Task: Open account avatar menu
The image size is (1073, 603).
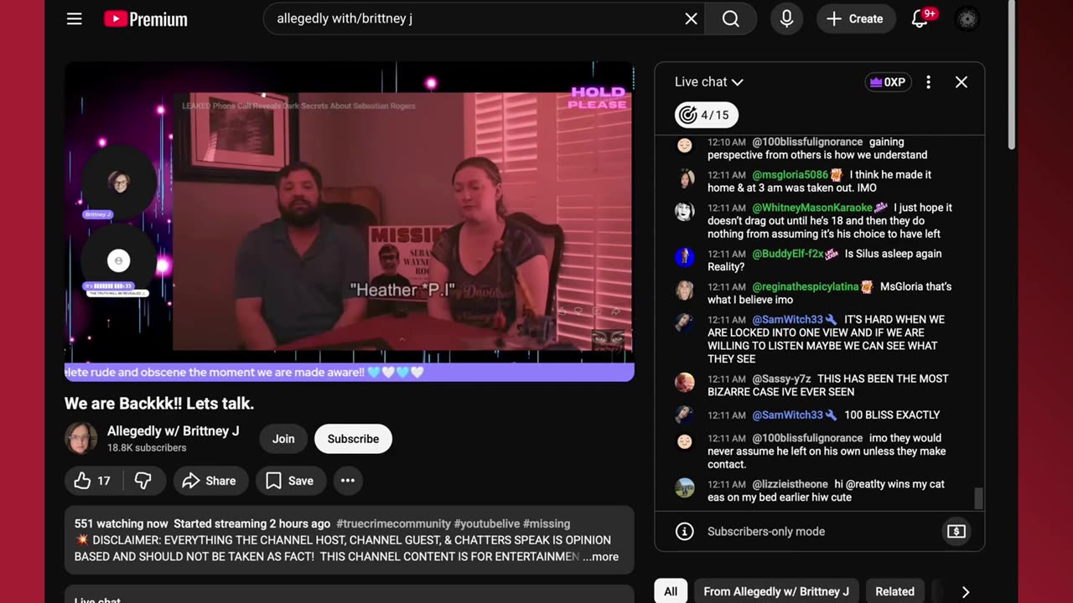Action: point(967,18)
